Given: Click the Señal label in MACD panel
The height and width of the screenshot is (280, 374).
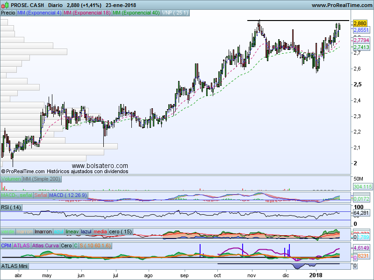Looking at the screenshot, I should tap(41, 195).
